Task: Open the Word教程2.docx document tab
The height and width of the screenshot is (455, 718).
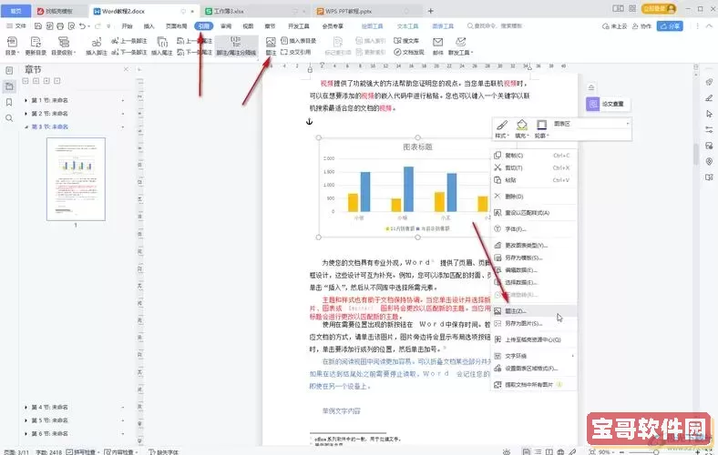Action: click(x=143, y=11)
